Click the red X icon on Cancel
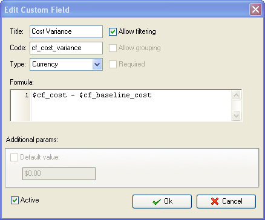This screenshot has width=265, height=220. point(215,201)
